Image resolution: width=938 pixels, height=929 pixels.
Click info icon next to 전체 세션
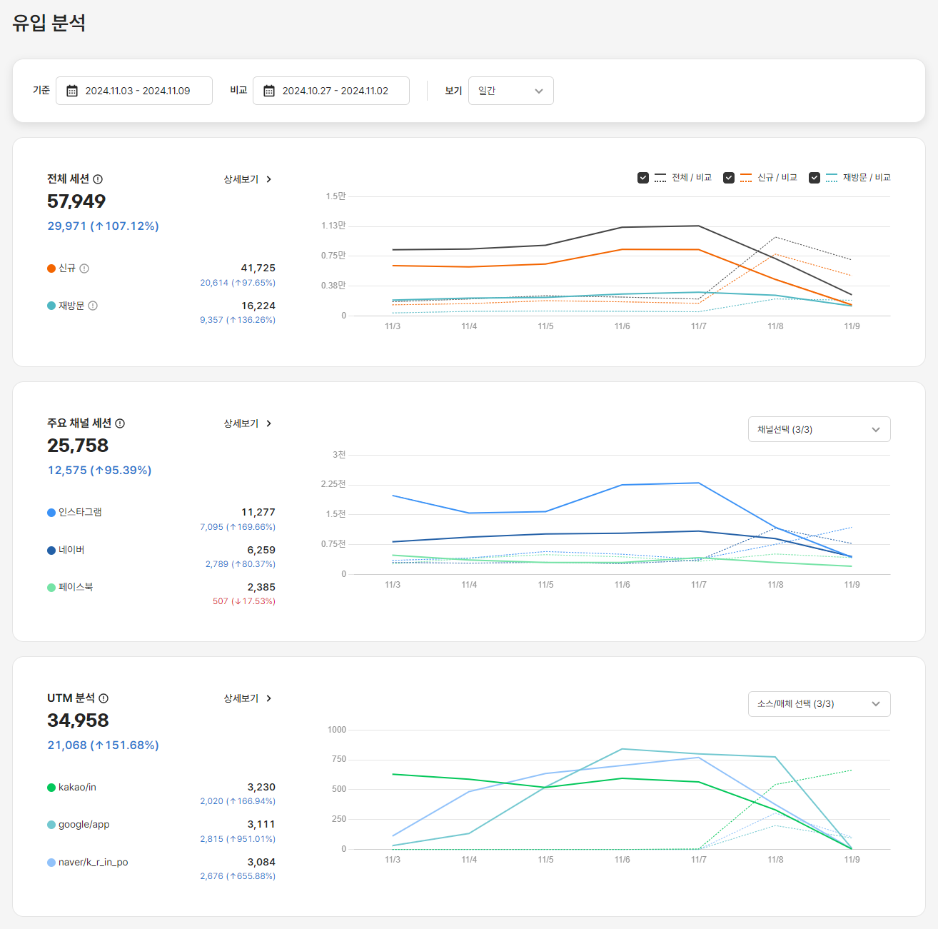click(98, 179)
